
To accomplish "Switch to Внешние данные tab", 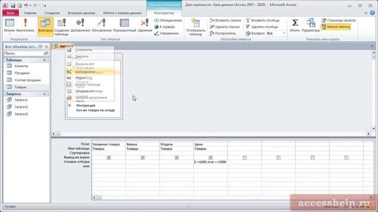I will click(x=82, y=13).
